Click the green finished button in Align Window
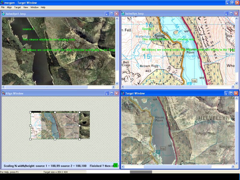Image resolution: width=240 pixels, height=180 pixels. 115,165
